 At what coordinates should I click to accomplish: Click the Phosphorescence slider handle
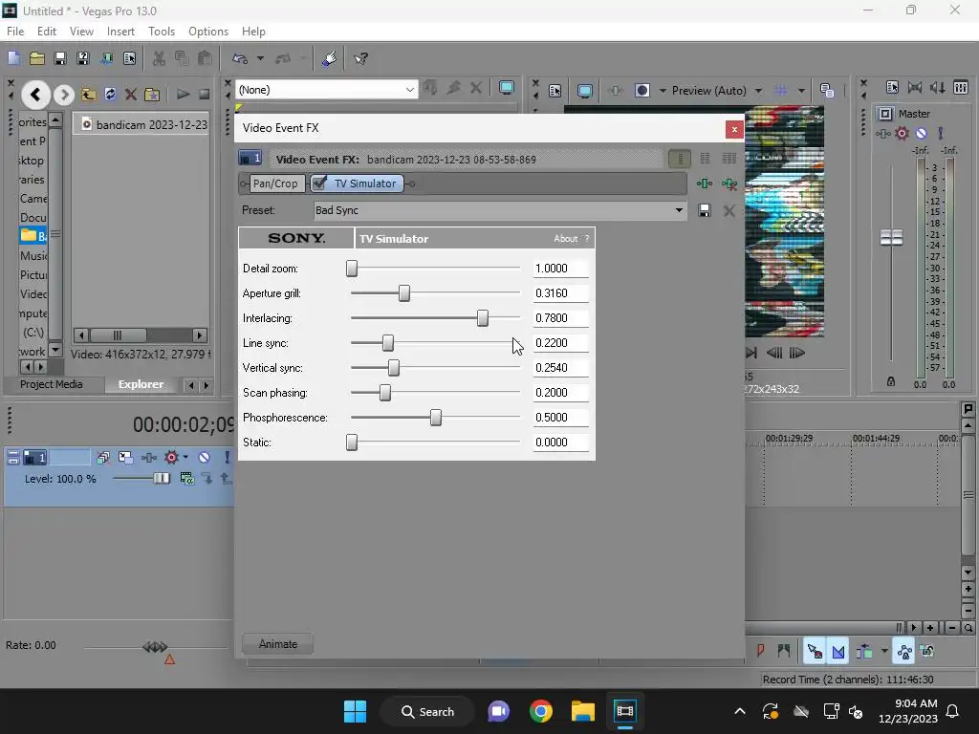click(x=436, y=418)
